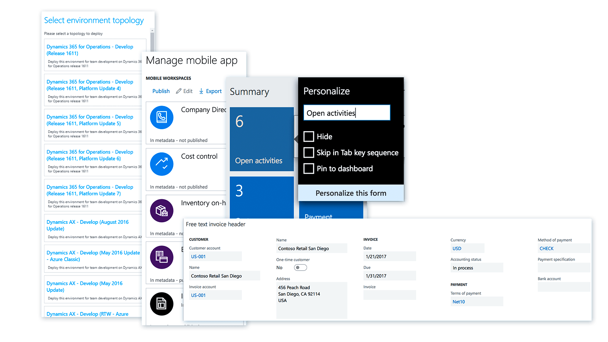Click the Export download arrow icon
The image size is (608, 342).
tap(201, 91)
